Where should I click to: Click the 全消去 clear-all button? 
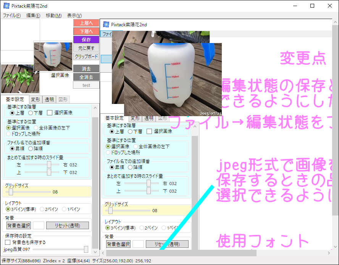pyautogui.click(x=86, y=76)
